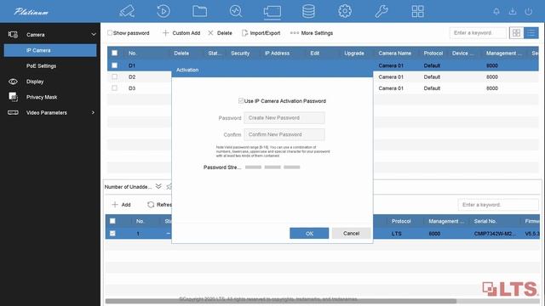Open More Settings options

pyautogui.click(x=312, y=33)
